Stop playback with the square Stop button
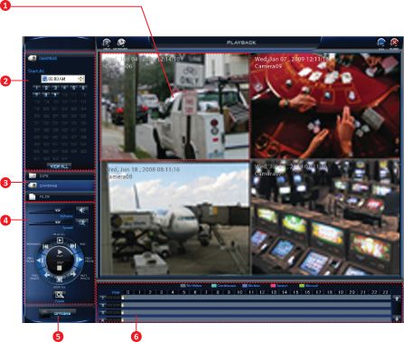Image resolution: width=404 pixels, height=342 pixels. pos(60,268)
